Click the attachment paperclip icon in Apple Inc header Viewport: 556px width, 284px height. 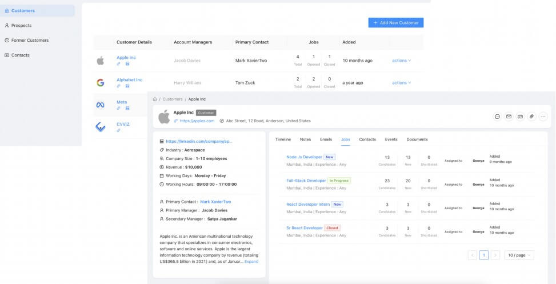(531, 117)
